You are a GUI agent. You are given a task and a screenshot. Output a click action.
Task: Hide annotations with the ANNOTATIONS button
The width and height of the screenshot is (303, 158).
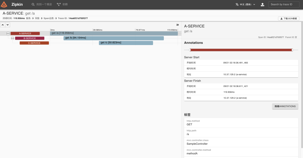coord(285,106)
